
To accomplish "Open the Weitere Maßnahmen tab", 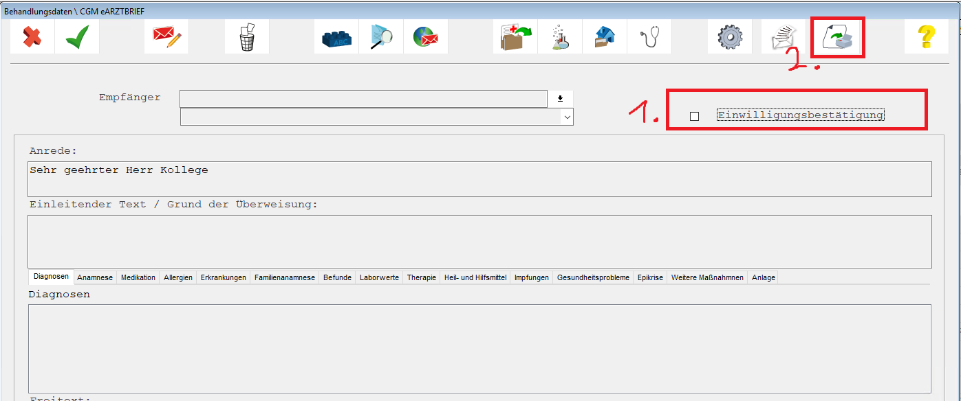I will pos(707,277).
